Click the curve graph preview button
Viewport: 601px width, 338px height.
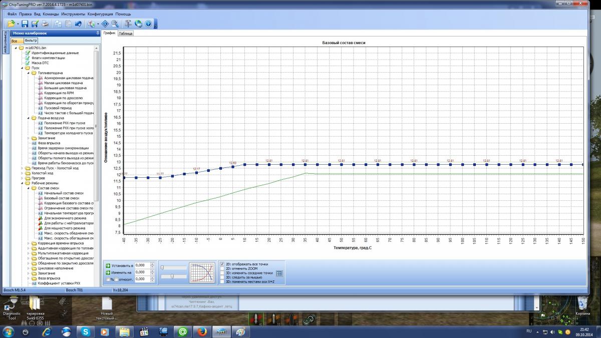coord(201,273)
